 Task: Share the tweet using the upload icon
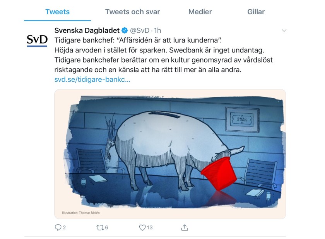185,227
